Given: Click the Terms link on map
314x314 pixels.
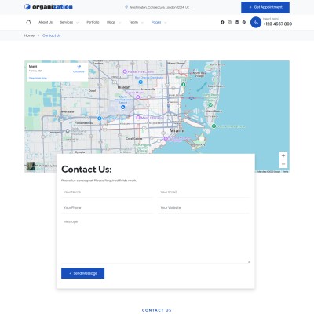Looking at the screenshot, I should (x=286, y=172).
